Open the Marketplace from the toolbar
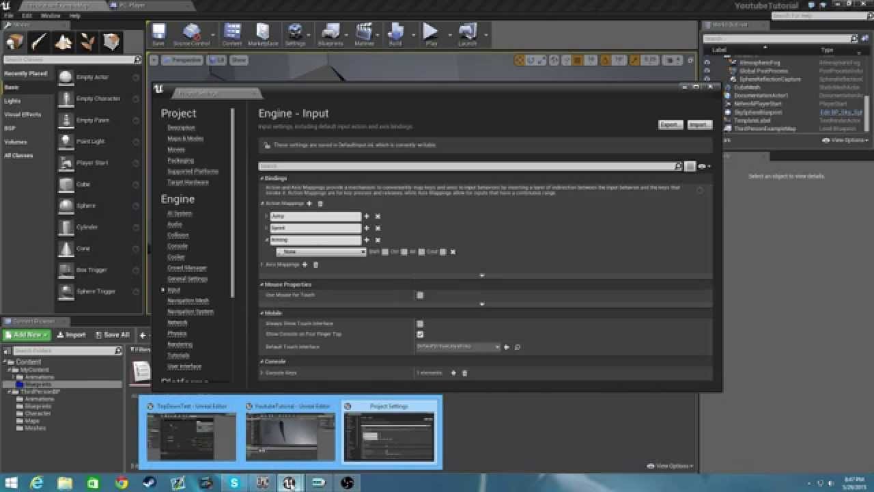The image size is (874, 492). tap(263, 34)
